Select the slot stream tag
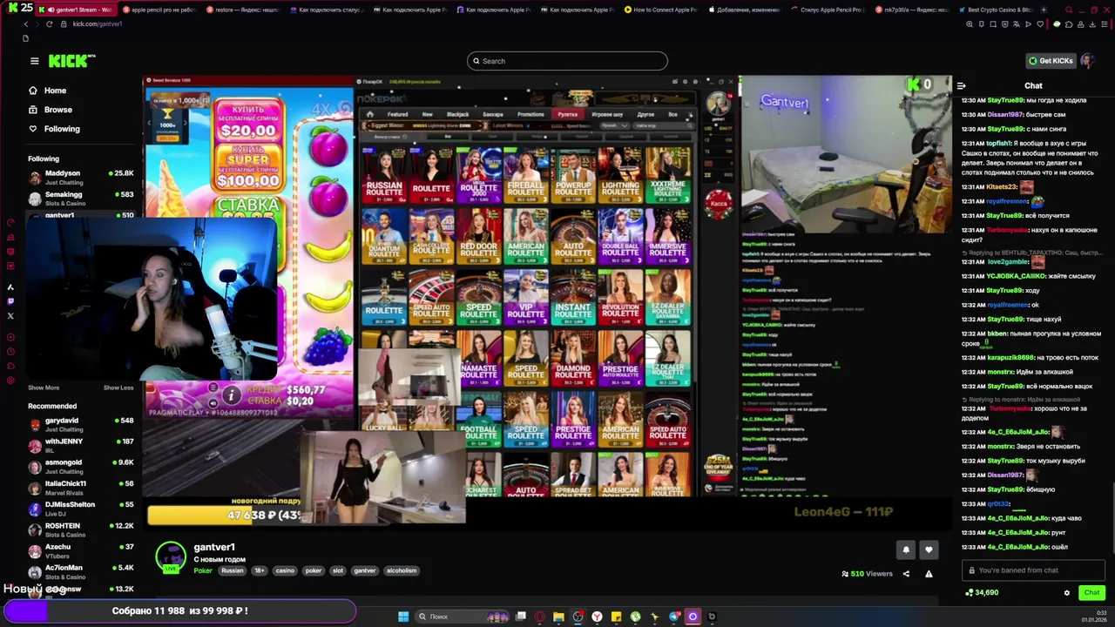This screenshot has height=627, width=1115. click(x=337, y=570)
